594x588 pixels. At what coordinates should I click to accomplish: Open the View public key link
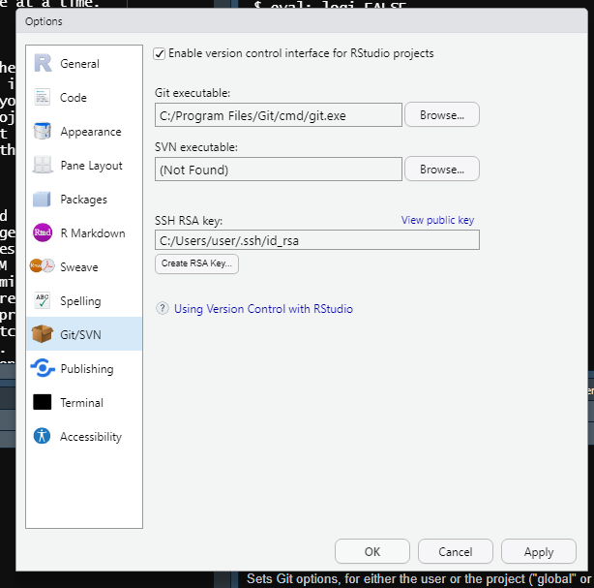(437, 220)
